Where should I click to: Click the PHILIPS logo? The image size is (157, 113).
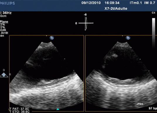[7, 3]
